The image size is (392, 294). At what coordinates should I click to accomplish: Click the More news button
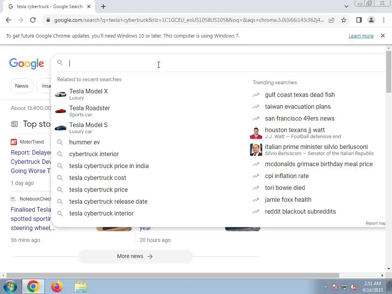135,256
